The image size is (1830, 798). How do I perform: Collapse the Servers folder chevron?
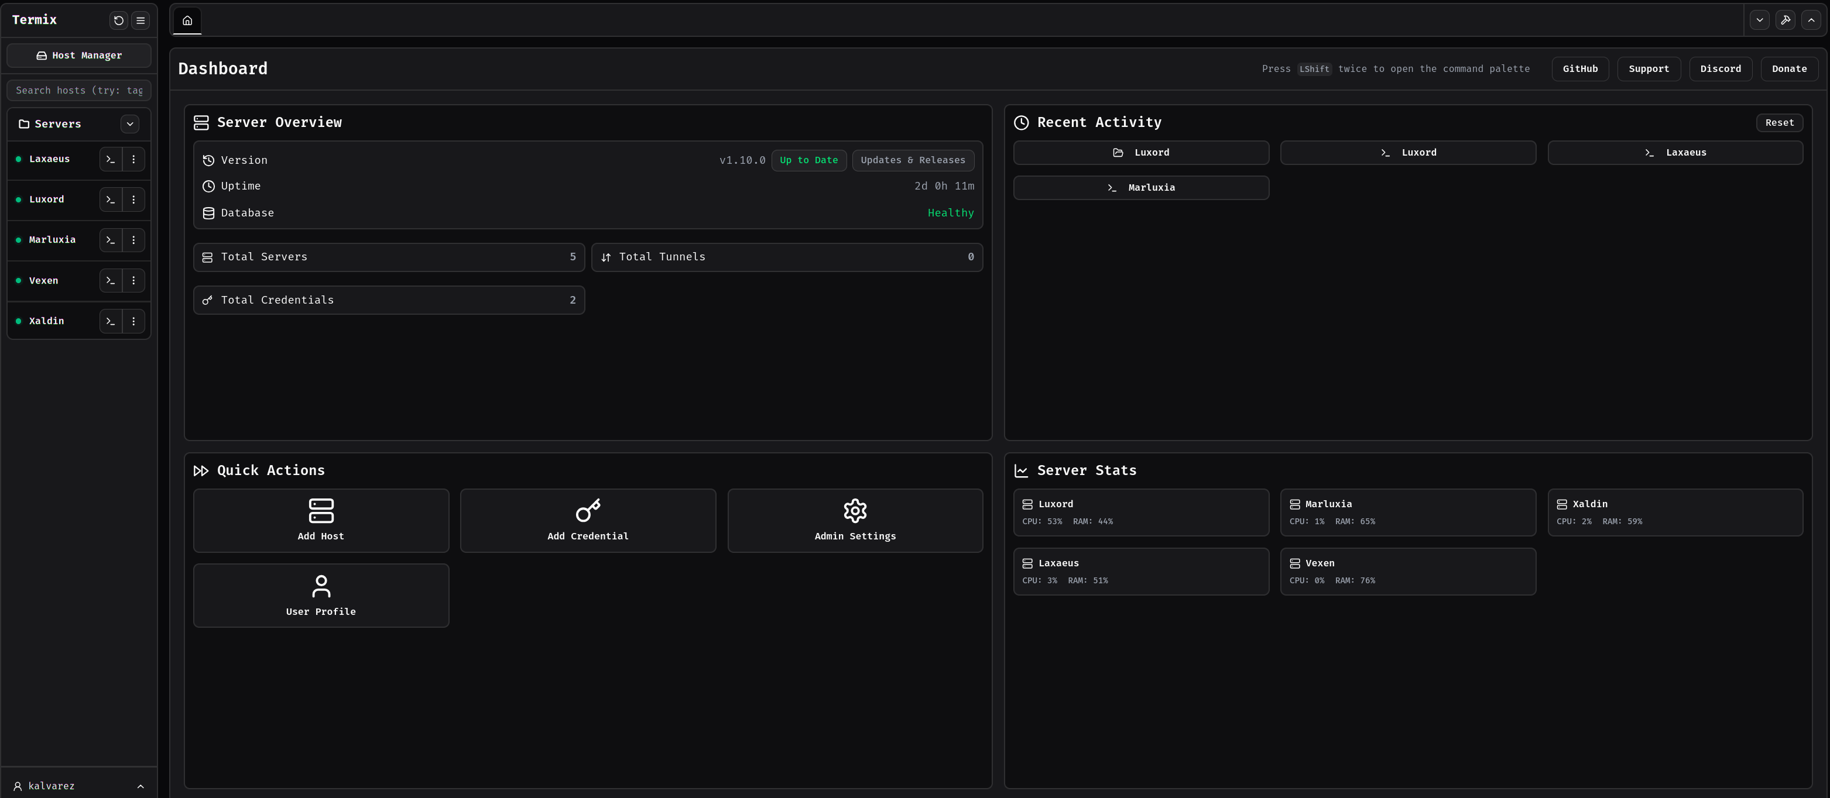click(130, 123)
